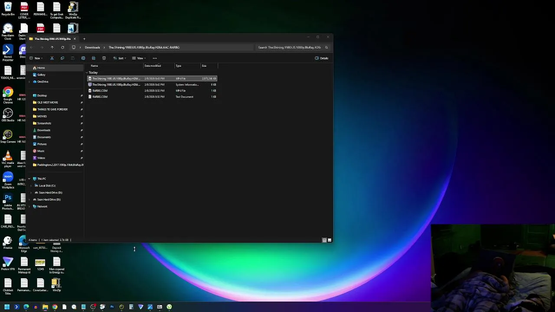The width and height of the screenshot is (555, 312).
Task: Click the Cut scissors icon in Explorer toolbar
Action: 52,58
